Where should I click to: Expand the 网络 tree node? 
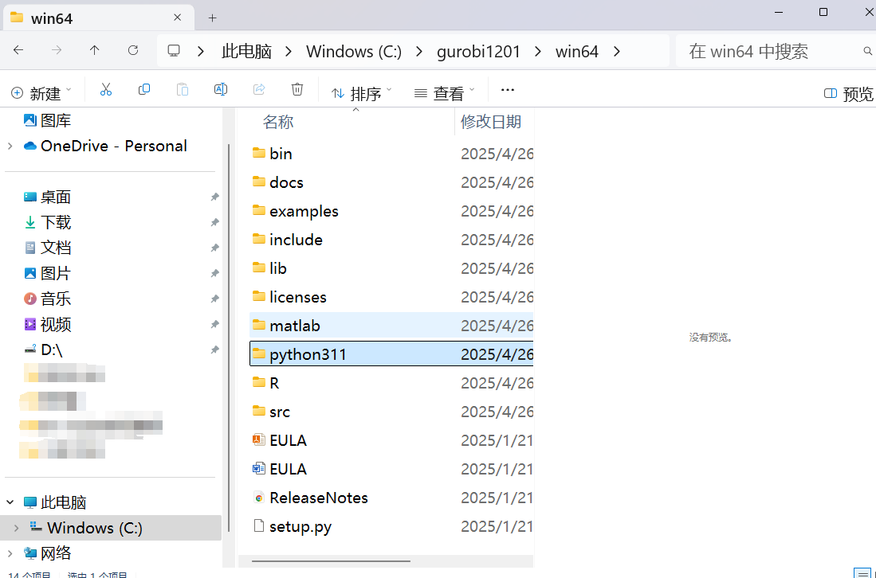(10, 553)
